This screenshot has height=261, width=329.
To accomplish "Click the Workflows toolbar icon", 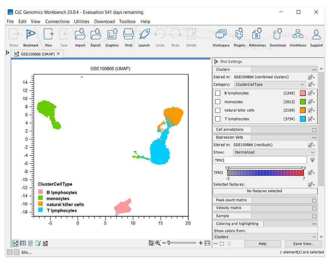I will pyautogui.click(x=298, y=37).
